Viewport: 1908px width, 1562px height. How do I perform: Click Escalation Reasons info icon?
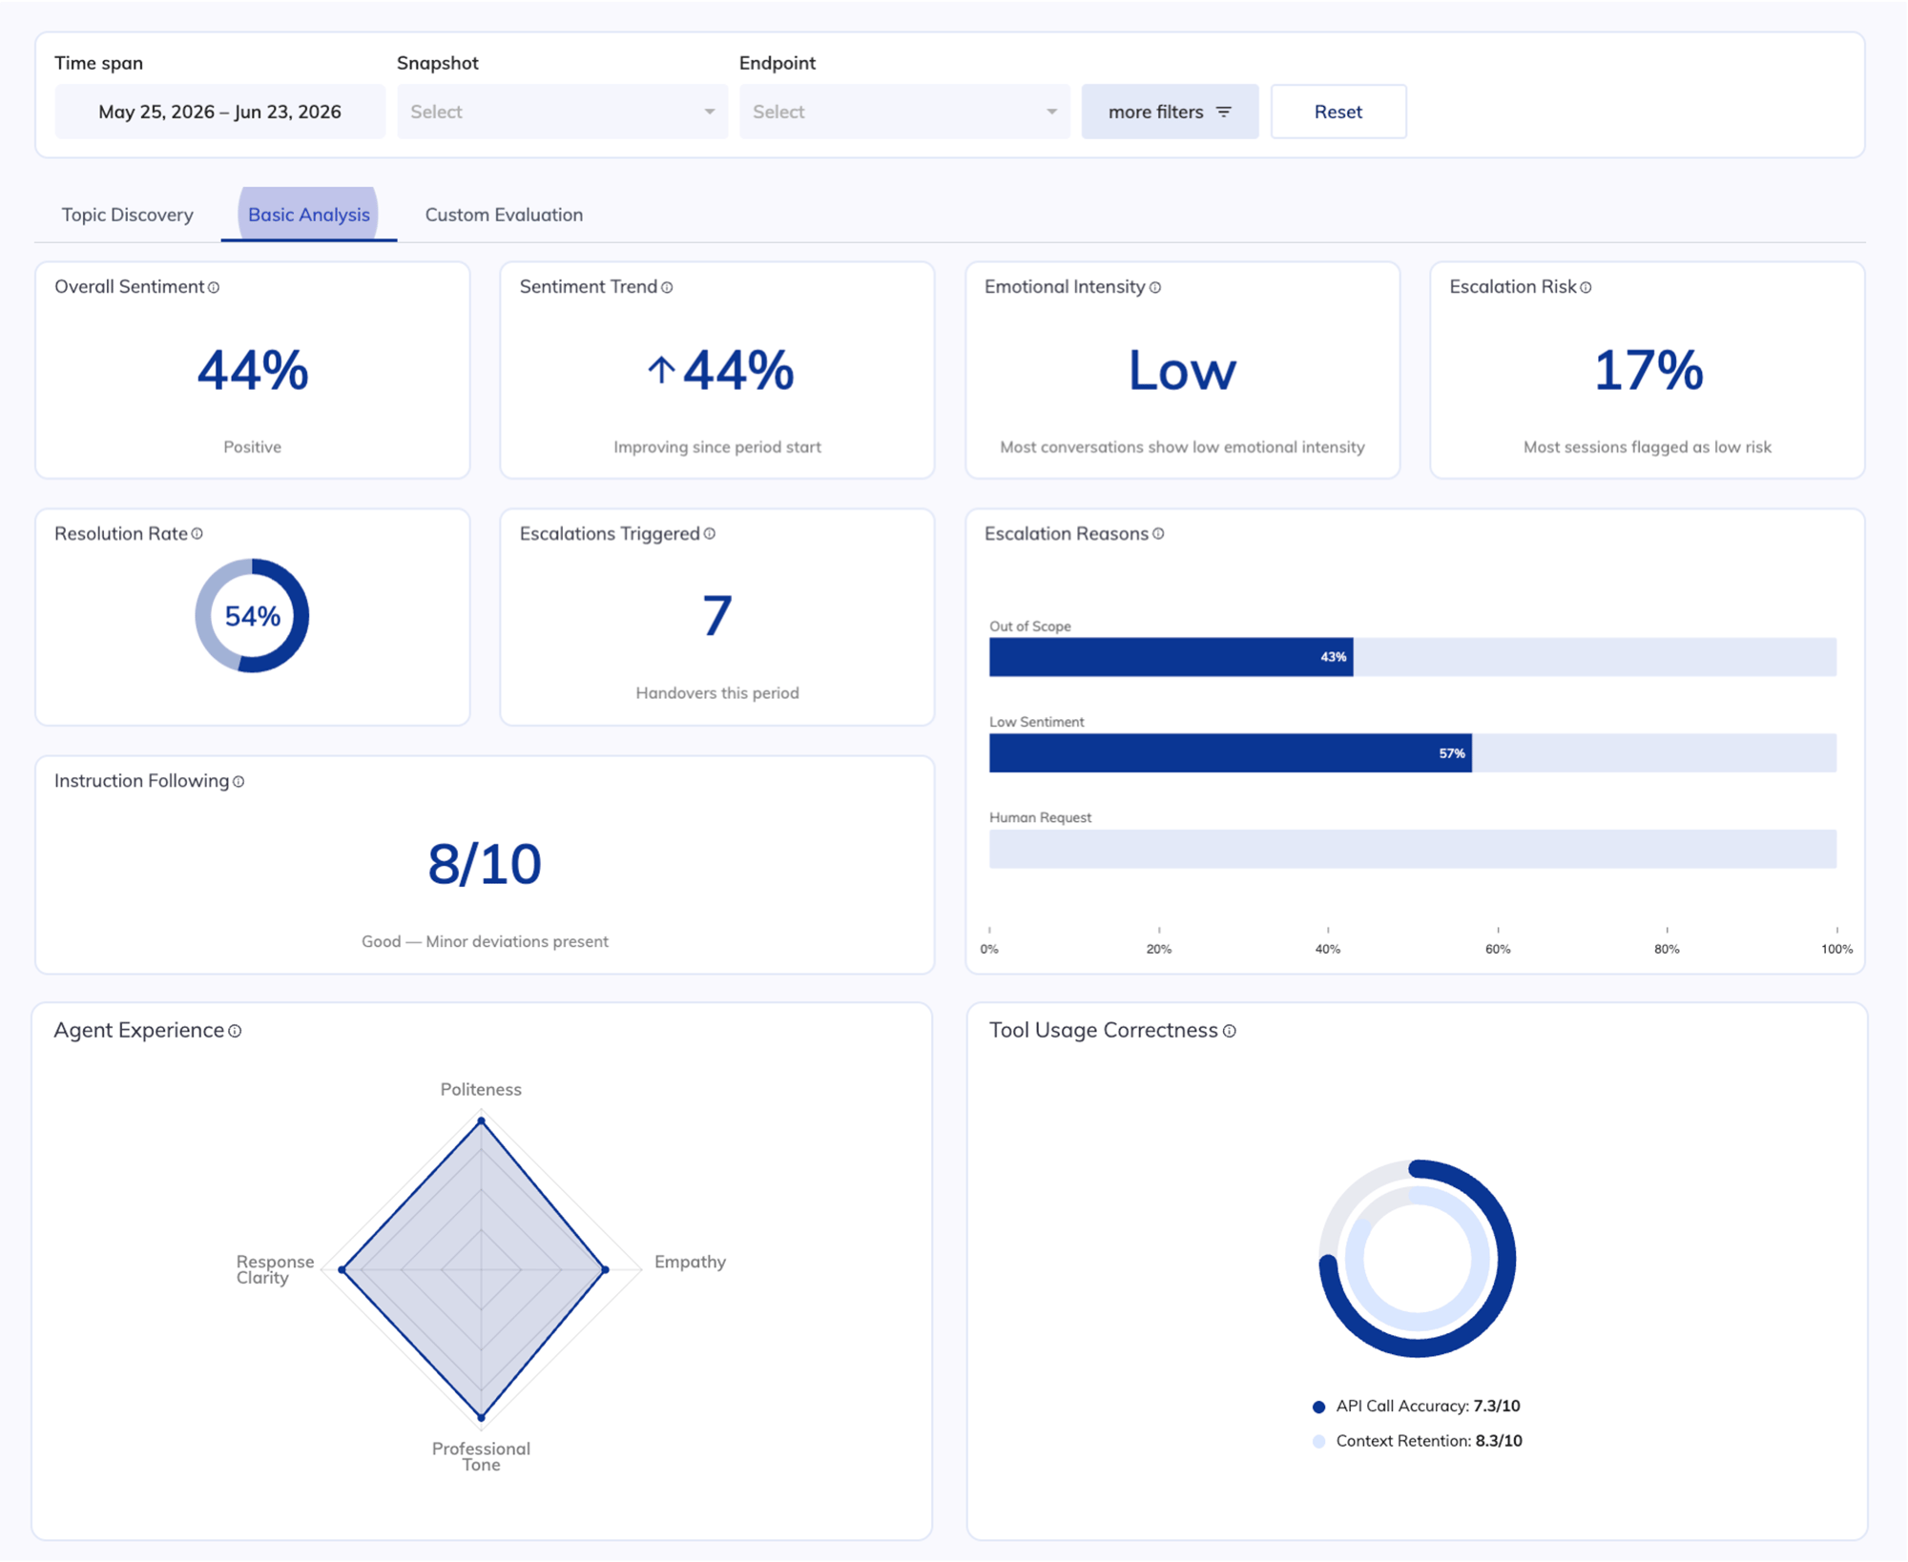click(x=1158, y=534)
